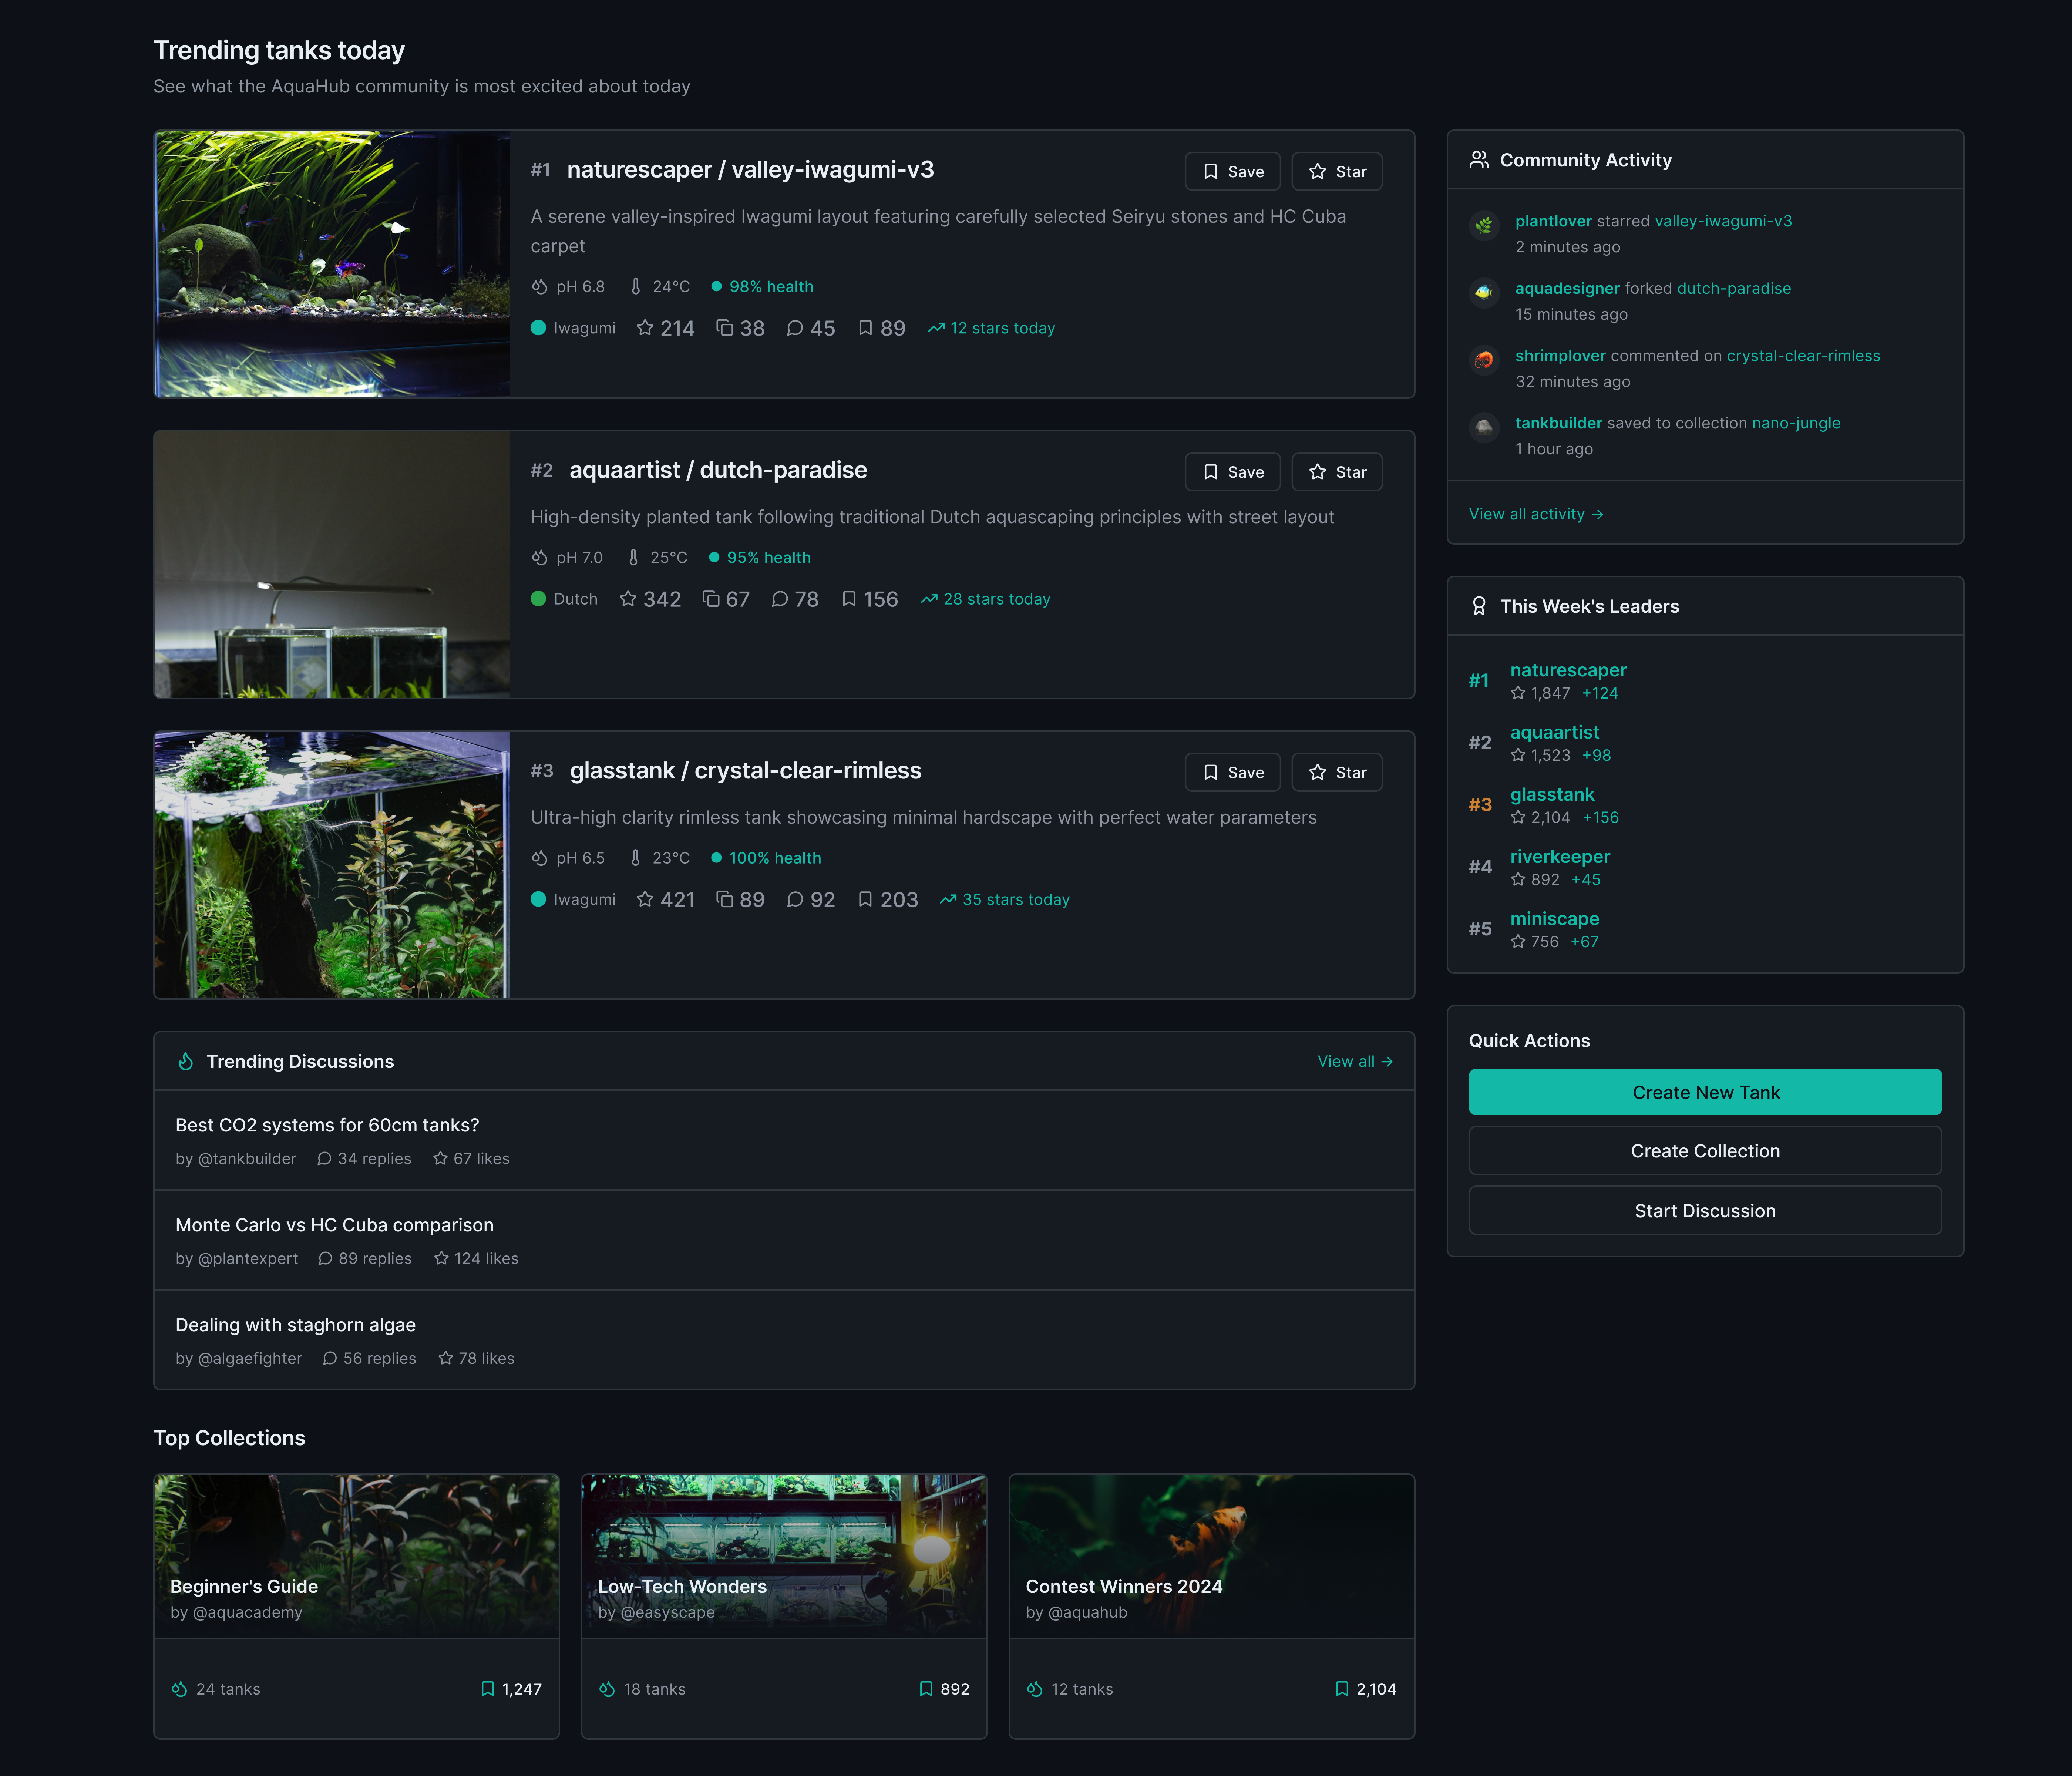
Task: Click '35 stars today' text
Action: pyautogui.click(x=1016, y=899)
